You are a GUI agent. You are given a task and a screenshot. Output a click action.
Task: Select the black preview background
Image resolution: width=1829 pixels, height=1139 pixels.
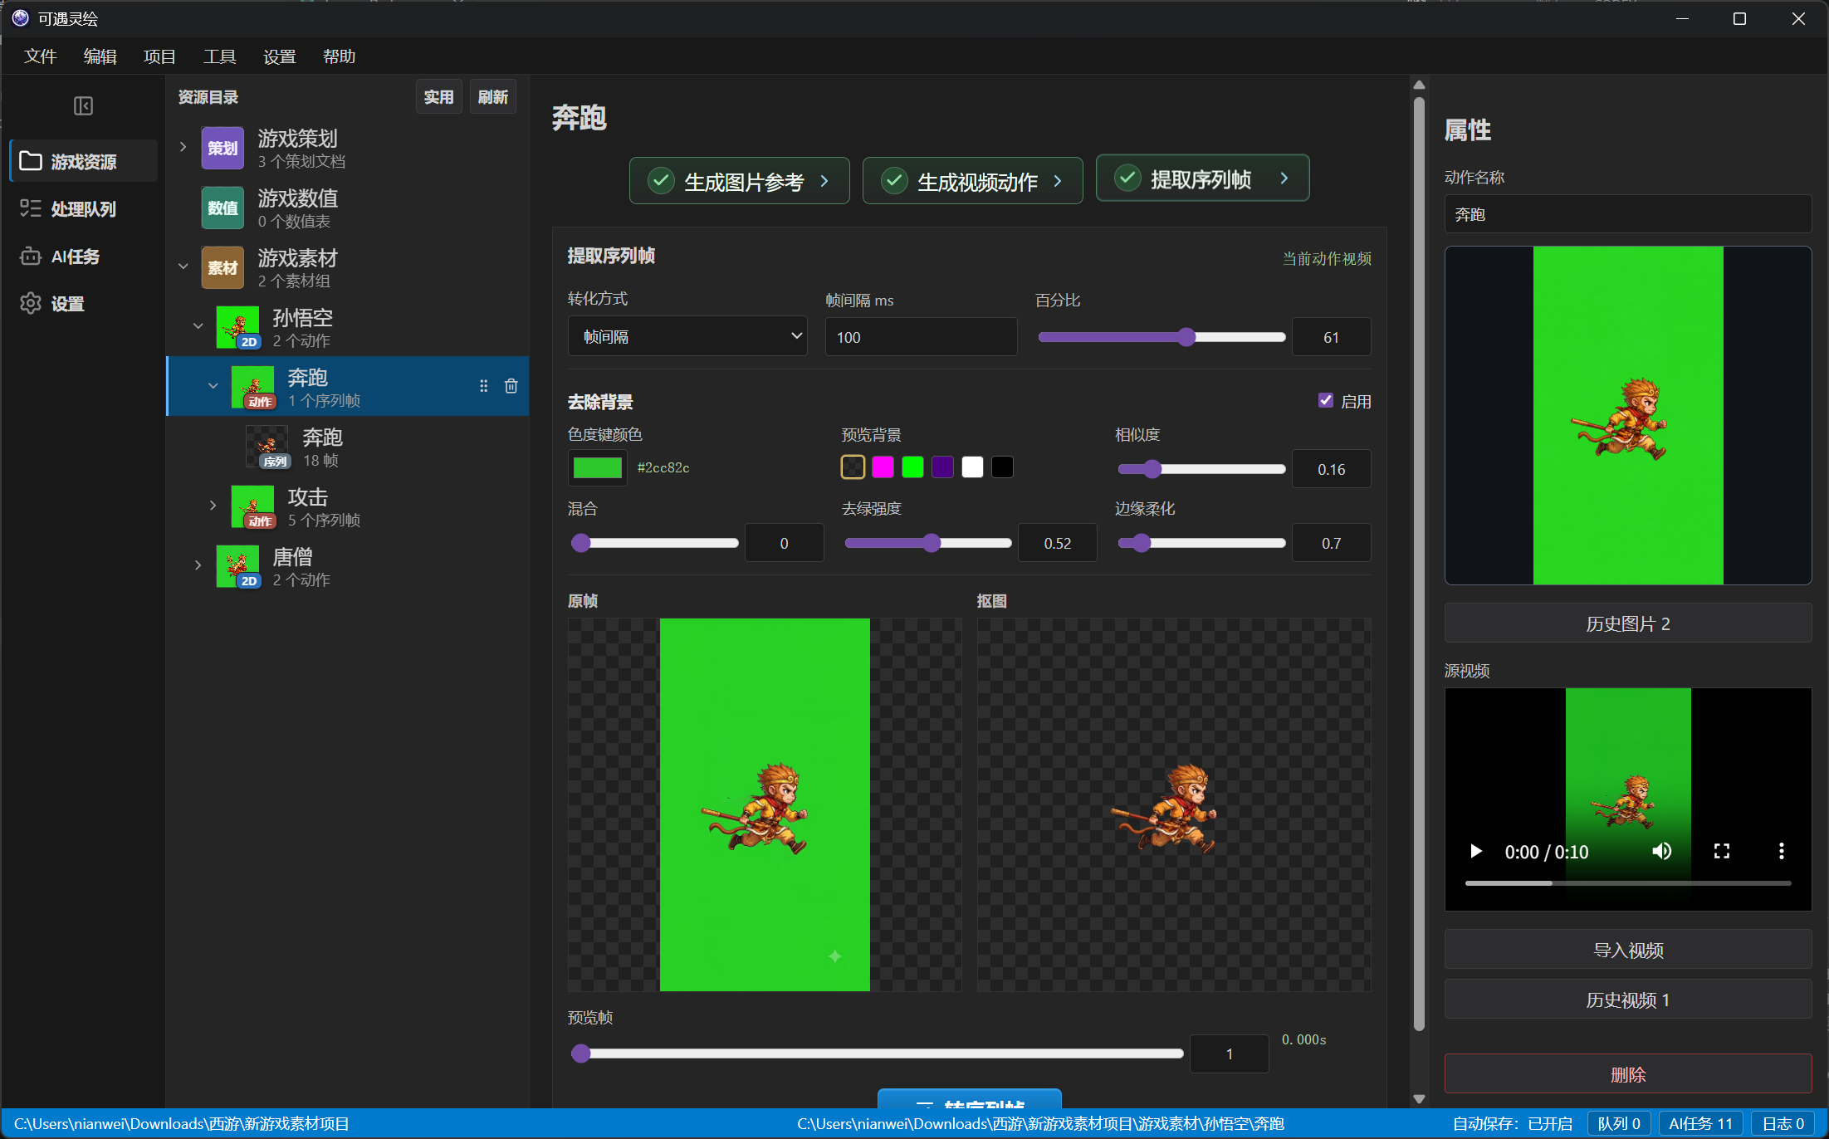click(x=1002, y=467)
